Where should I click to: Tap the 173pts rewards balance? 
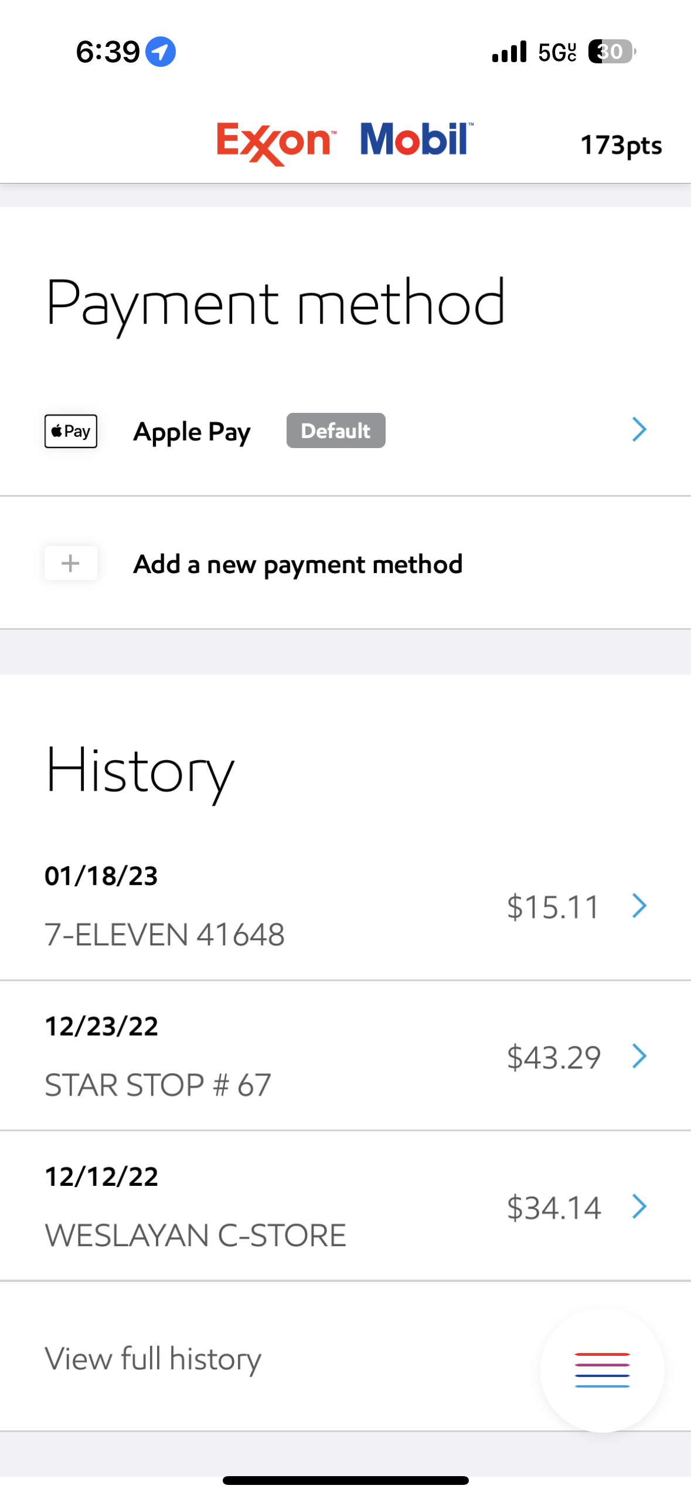[621, 145]
